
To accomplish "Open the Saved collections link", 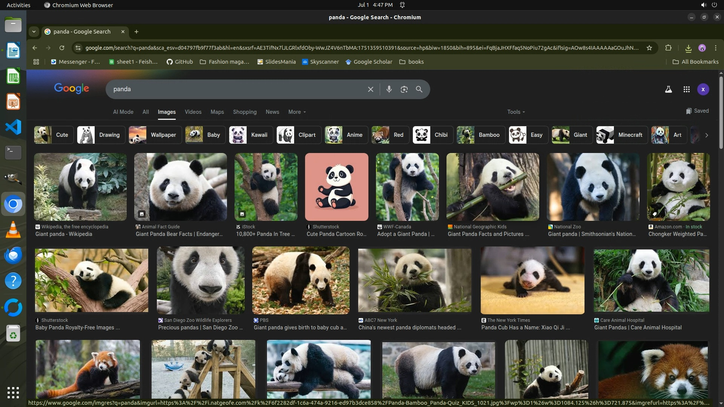I will point(697,111).
